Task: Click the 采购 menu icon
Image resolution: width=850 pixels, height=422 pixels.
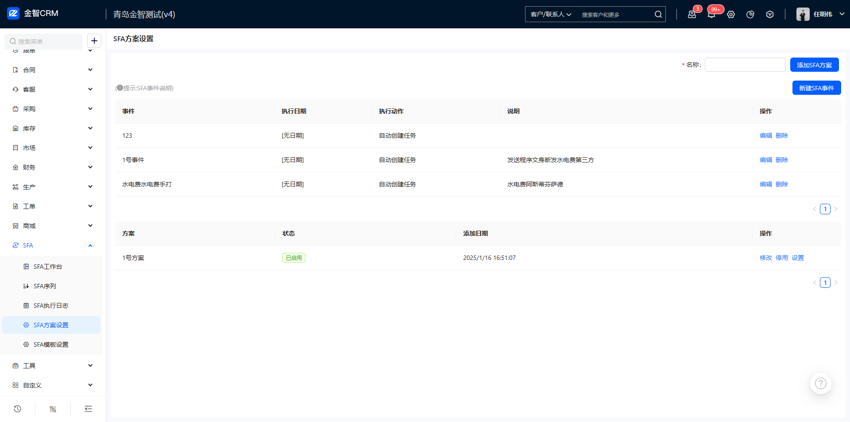Action: click(15, 109)
